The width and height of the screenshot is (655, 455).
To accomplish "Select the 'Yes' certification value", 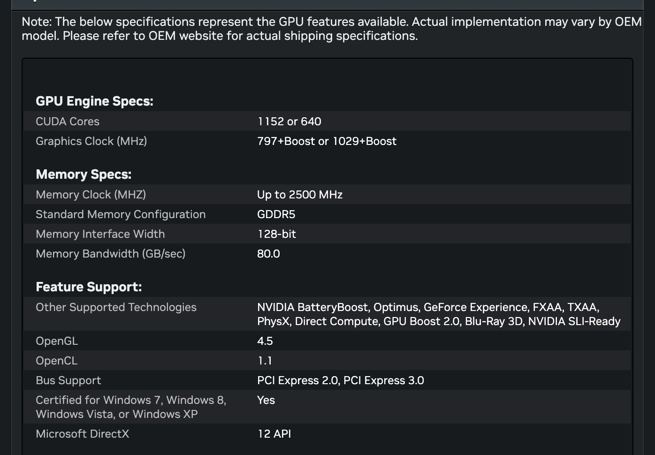I will click(266, 400).
